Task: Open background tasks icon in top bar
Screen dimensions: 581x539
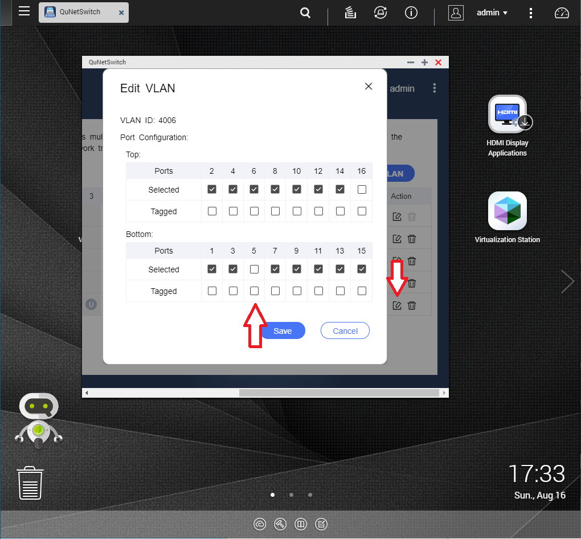Action: click(350, 13)
